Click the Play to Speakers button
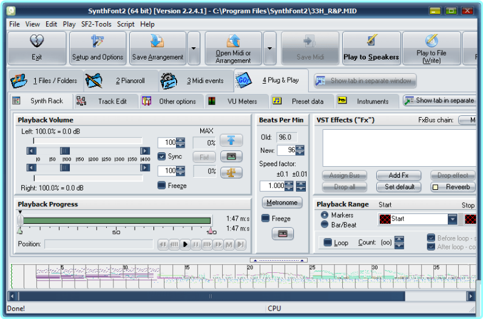This screenshot has width=483, height=319. click(371, 48)
